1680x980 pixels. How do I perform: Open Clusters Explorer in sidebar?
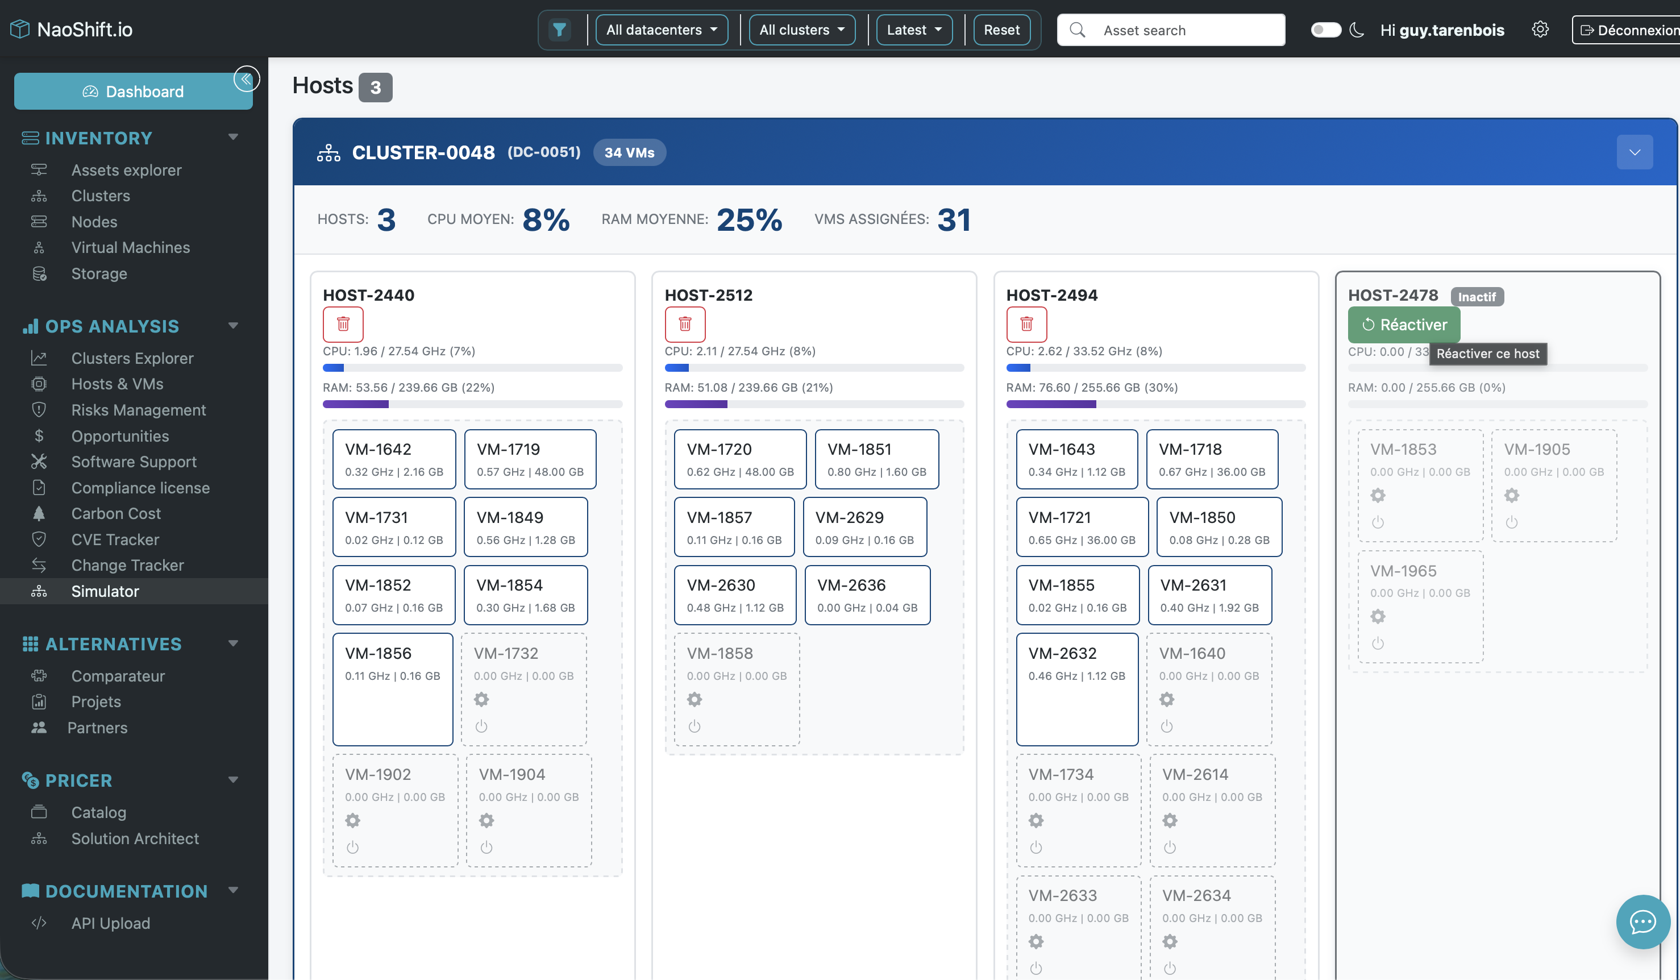coord(132,358)
